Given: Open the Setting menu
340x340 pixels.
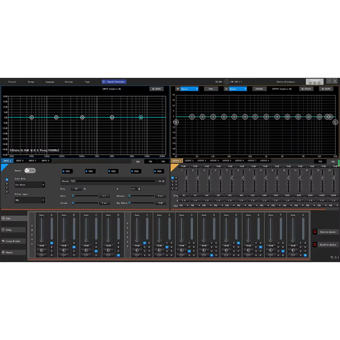Looking at the screenshot, I should coord(68,82).
